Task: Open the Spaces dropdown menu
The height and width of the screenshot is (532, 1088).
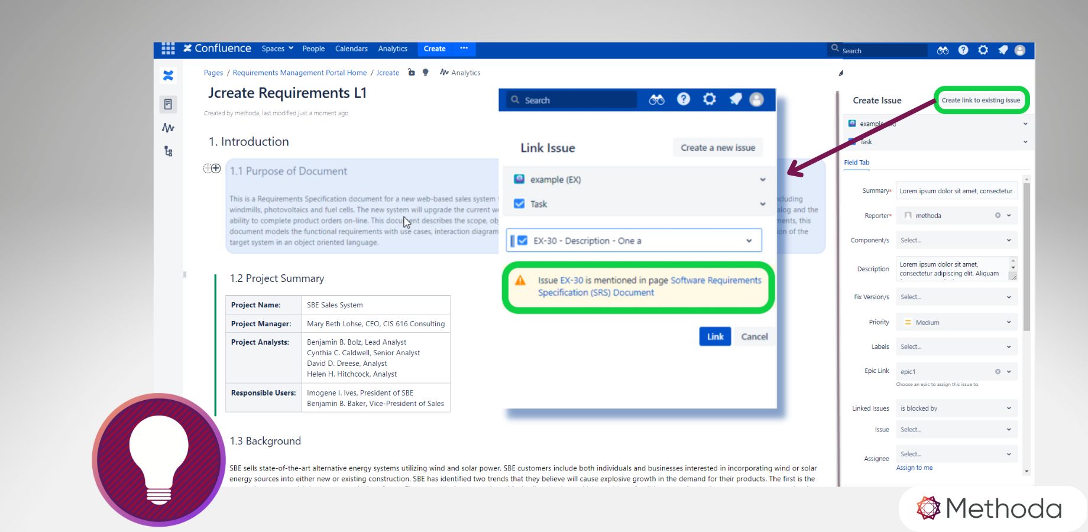Action: pos(277,48)
